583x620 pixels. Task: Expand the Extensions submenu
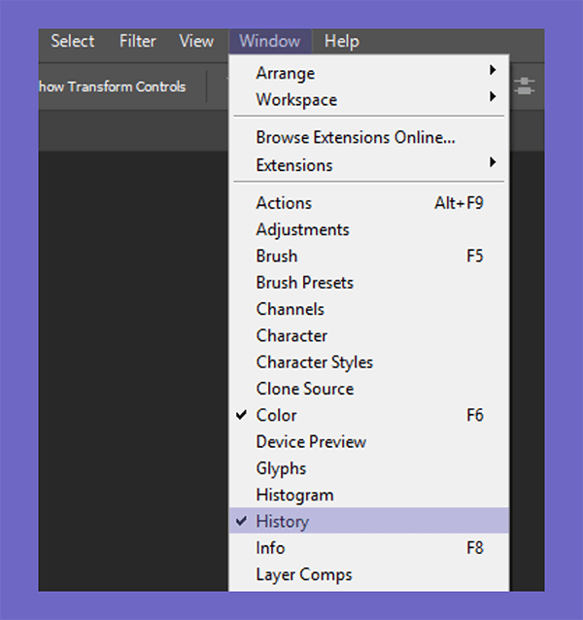coord(294,165)
